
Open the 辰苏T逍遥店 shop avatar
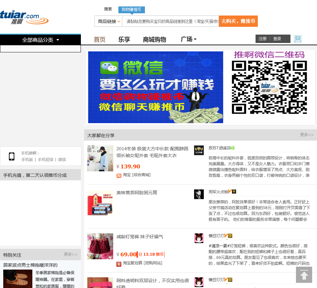pyautogui.click(x=199, y=150)
